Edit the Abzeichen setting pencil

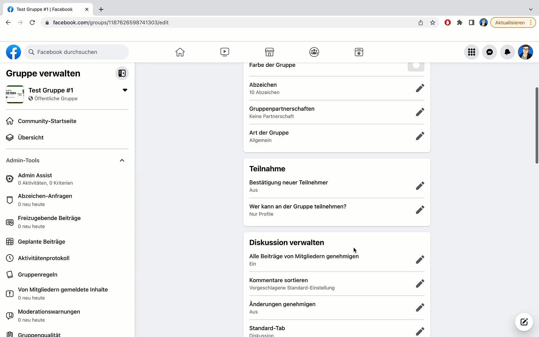click(420, 88)
